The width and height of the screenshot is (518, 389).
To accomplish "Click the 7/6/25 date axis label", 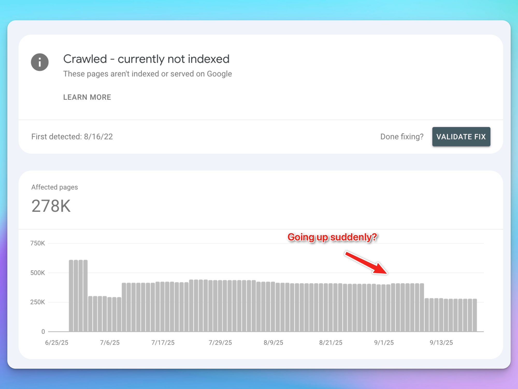I will pos(110,343).
